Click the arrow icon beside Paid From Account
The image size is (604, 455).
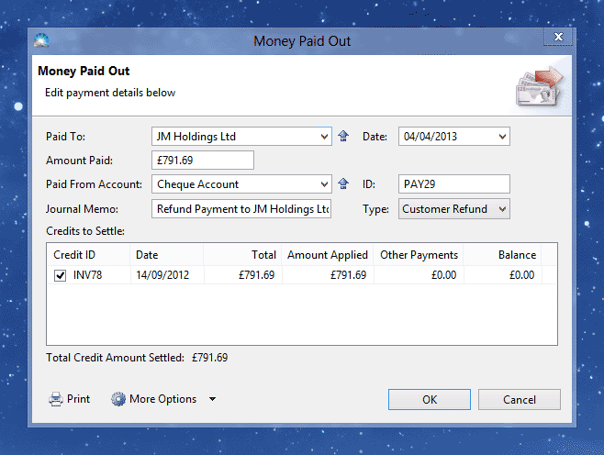[x=344, y=184]
